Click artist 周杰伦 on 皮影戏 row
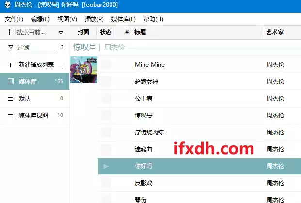The height and width of the screenshot is (203, 301). pos(275,183)
